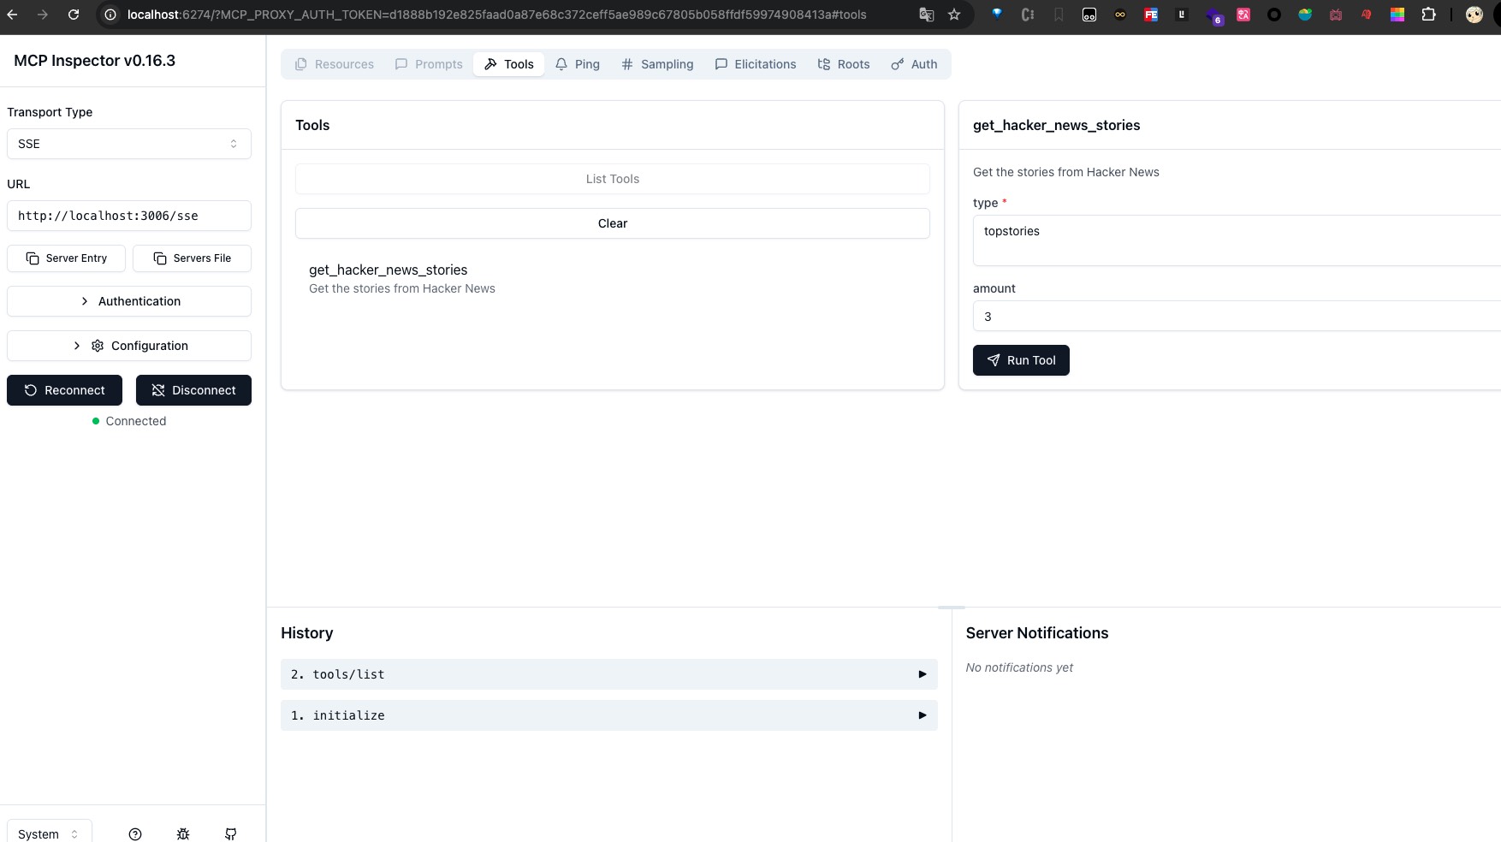The image size is (1501, 842).
Task: Expand the 2. tools/list history entry
Action: [x=609, y=674]
